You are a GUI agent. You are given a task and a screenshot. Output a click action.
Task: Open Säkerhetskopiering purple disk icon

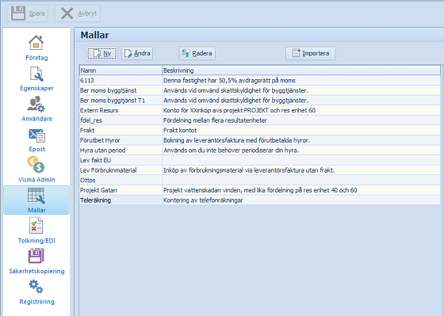point(36,256)
